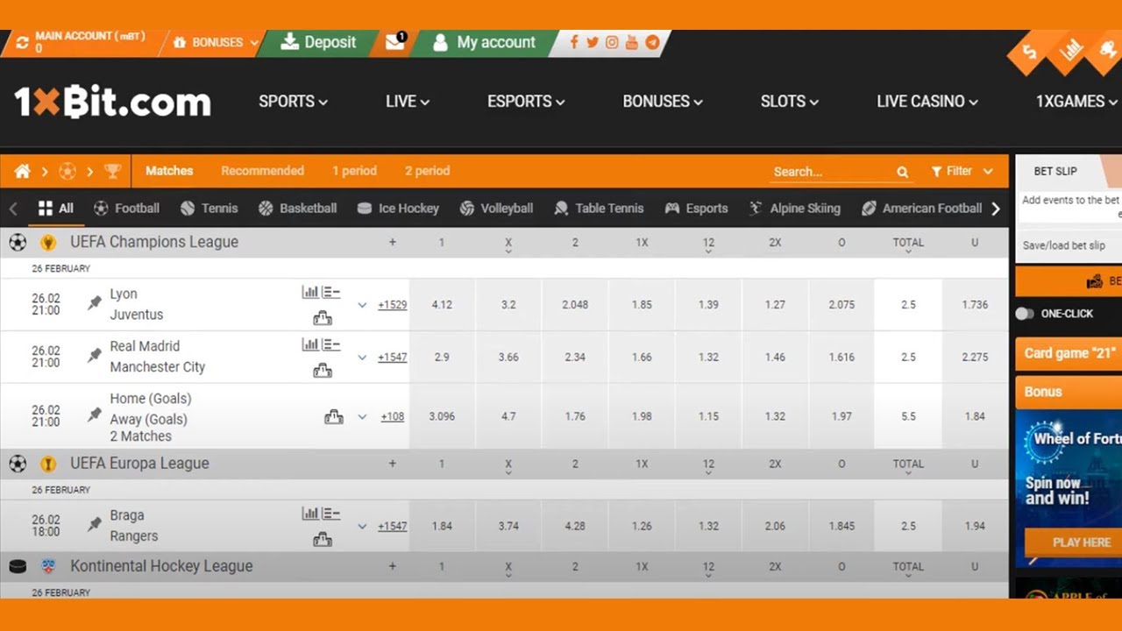The image size is (1122, 631).
Task: Open statistics chart icon for Lyon match
Action: coord(310,293)
